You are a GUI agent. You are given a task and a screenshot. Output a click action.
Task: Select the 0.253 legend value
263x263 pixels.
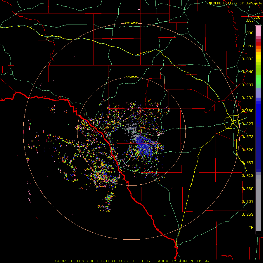[248, 214]
